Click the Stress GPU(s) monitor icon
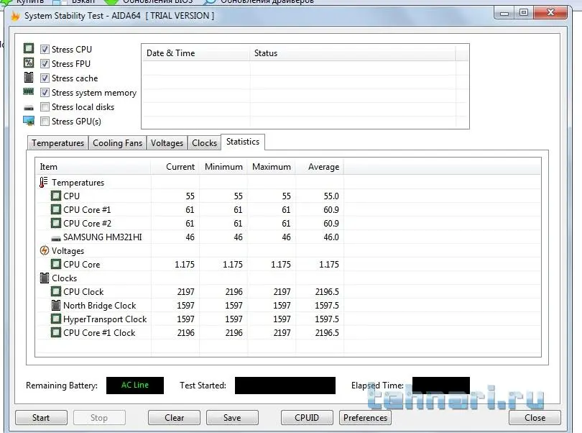 pyautogui.click(x=29, y=121)
